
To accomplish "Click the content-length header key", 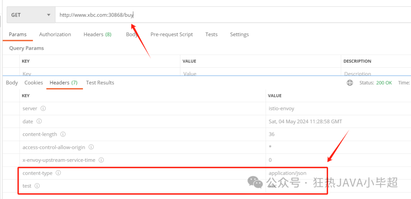I will 40,134.
